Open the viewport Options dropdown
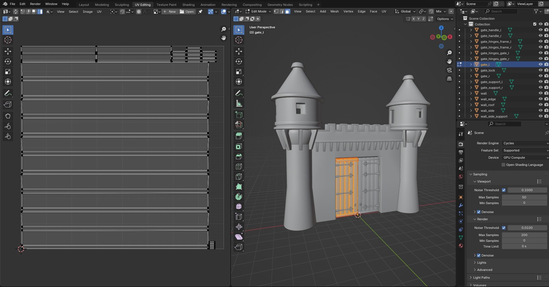 [x=445, y=19]
